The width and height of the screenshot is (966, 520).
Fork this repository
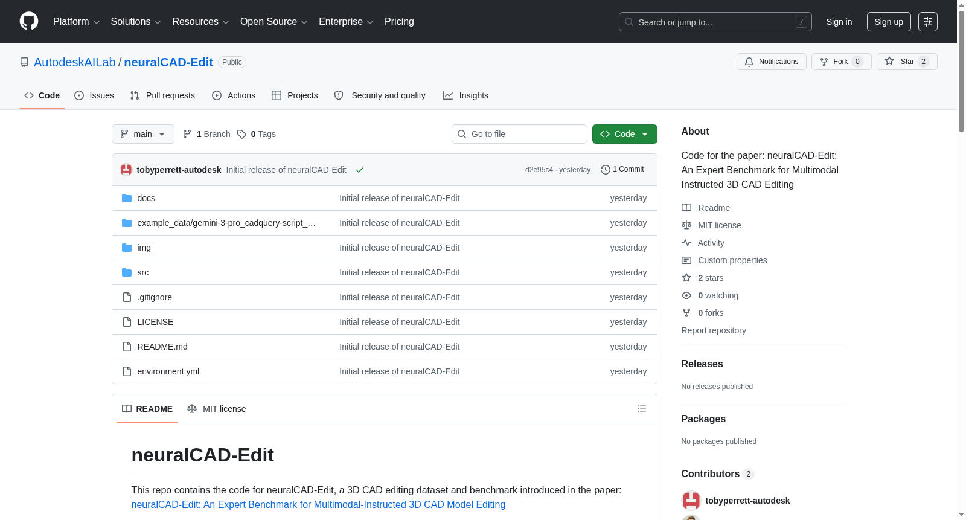pos(842,62)
